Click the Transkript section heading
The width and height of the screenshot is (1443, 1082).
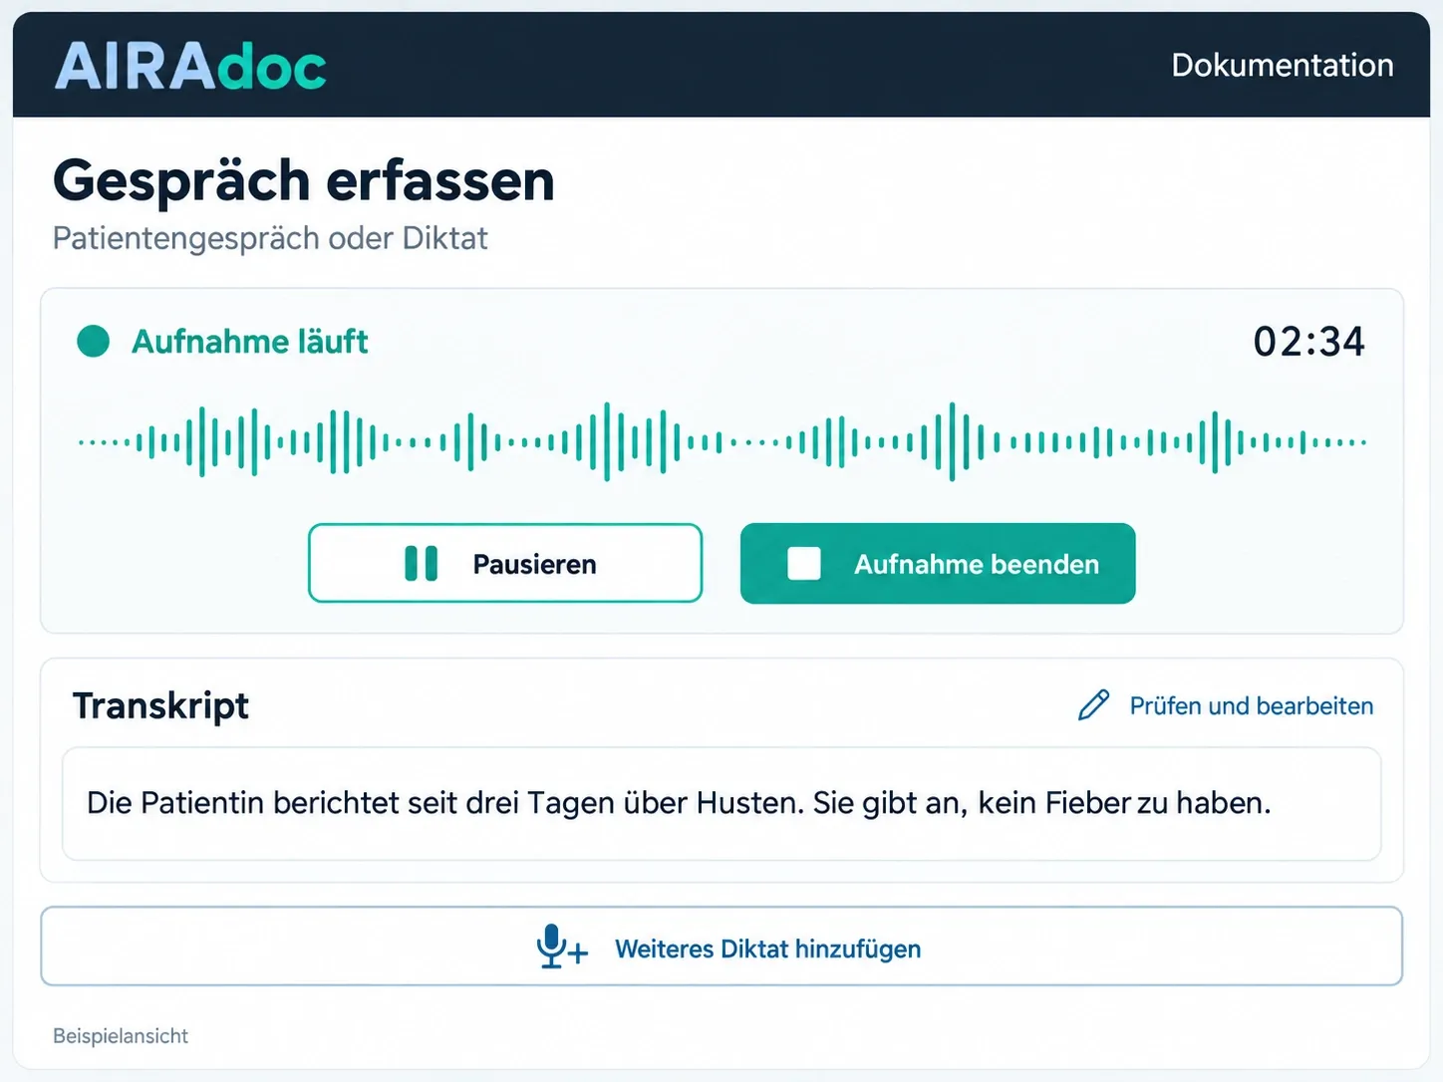point(161,705)
